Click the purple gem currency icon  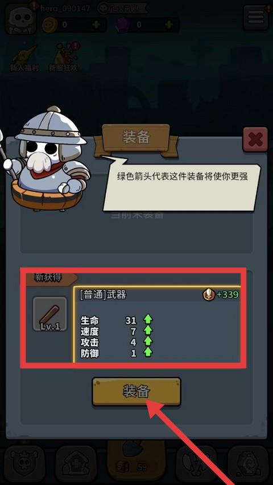pyautogui.click(x=122, y=24)
